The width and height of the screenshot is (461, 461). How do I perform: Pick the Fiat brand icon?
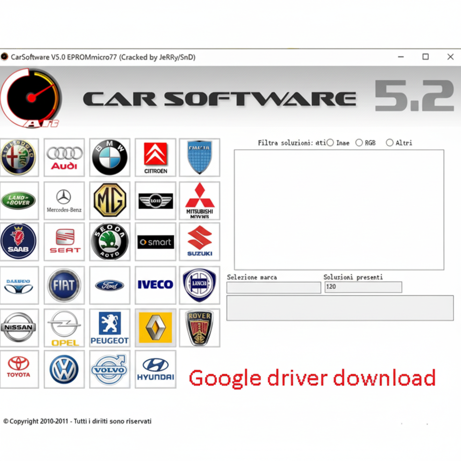[x=64, y=285]
